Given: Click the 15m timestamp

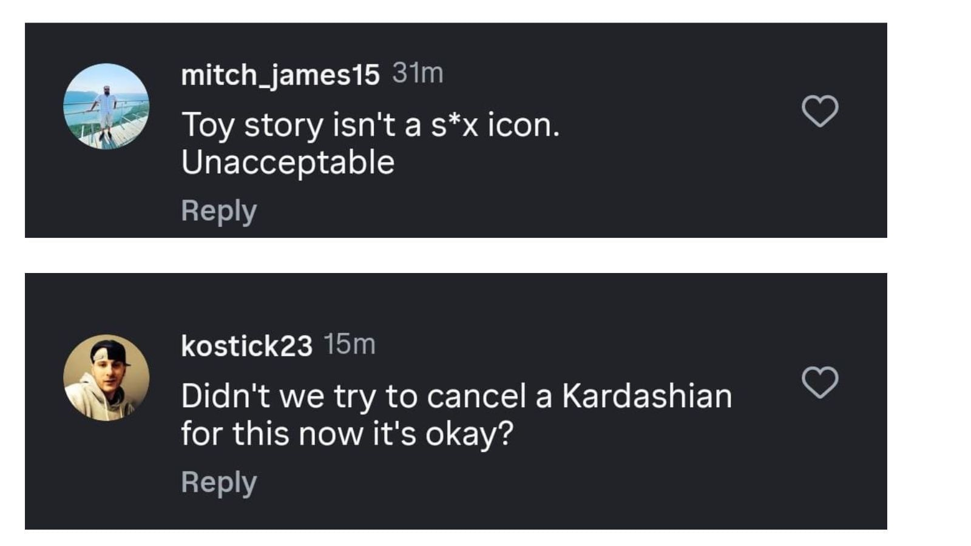Looking at the screenshot, I should 350,344.
